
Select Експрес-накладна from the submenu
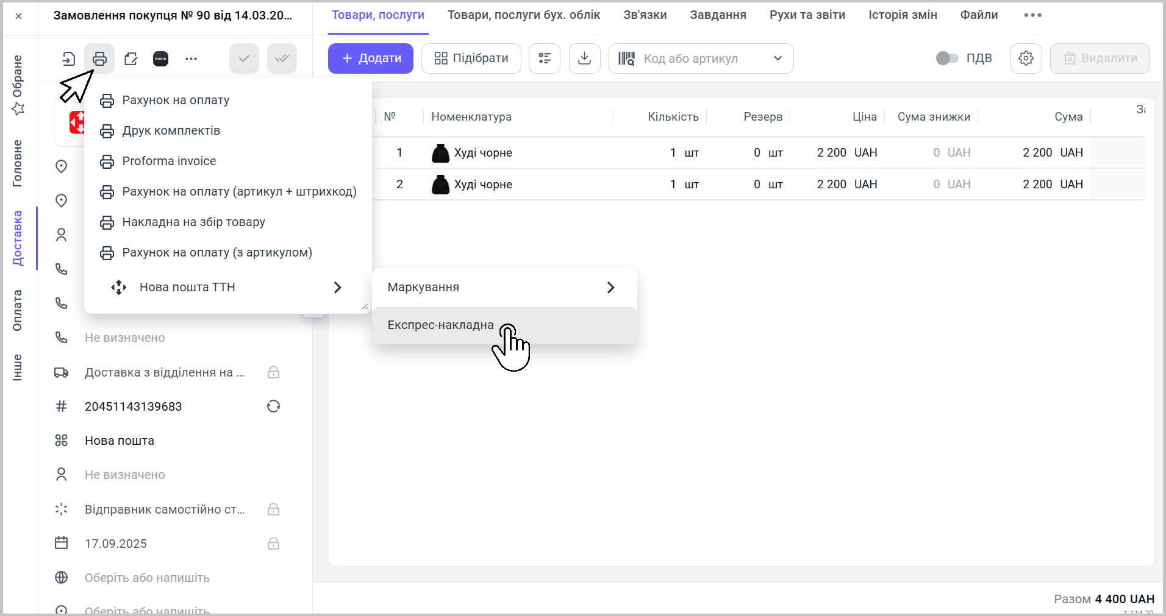tap(440, 325)
